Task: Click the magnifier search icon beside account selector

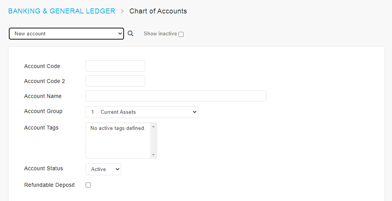Action: (130, 33)
